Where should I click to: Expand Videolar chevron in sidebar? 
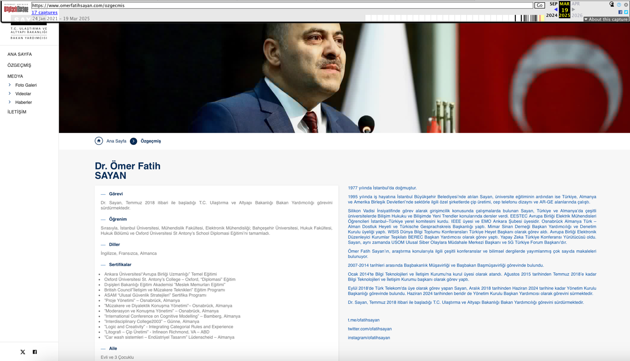pyautogui.click(x=10, y=94)
